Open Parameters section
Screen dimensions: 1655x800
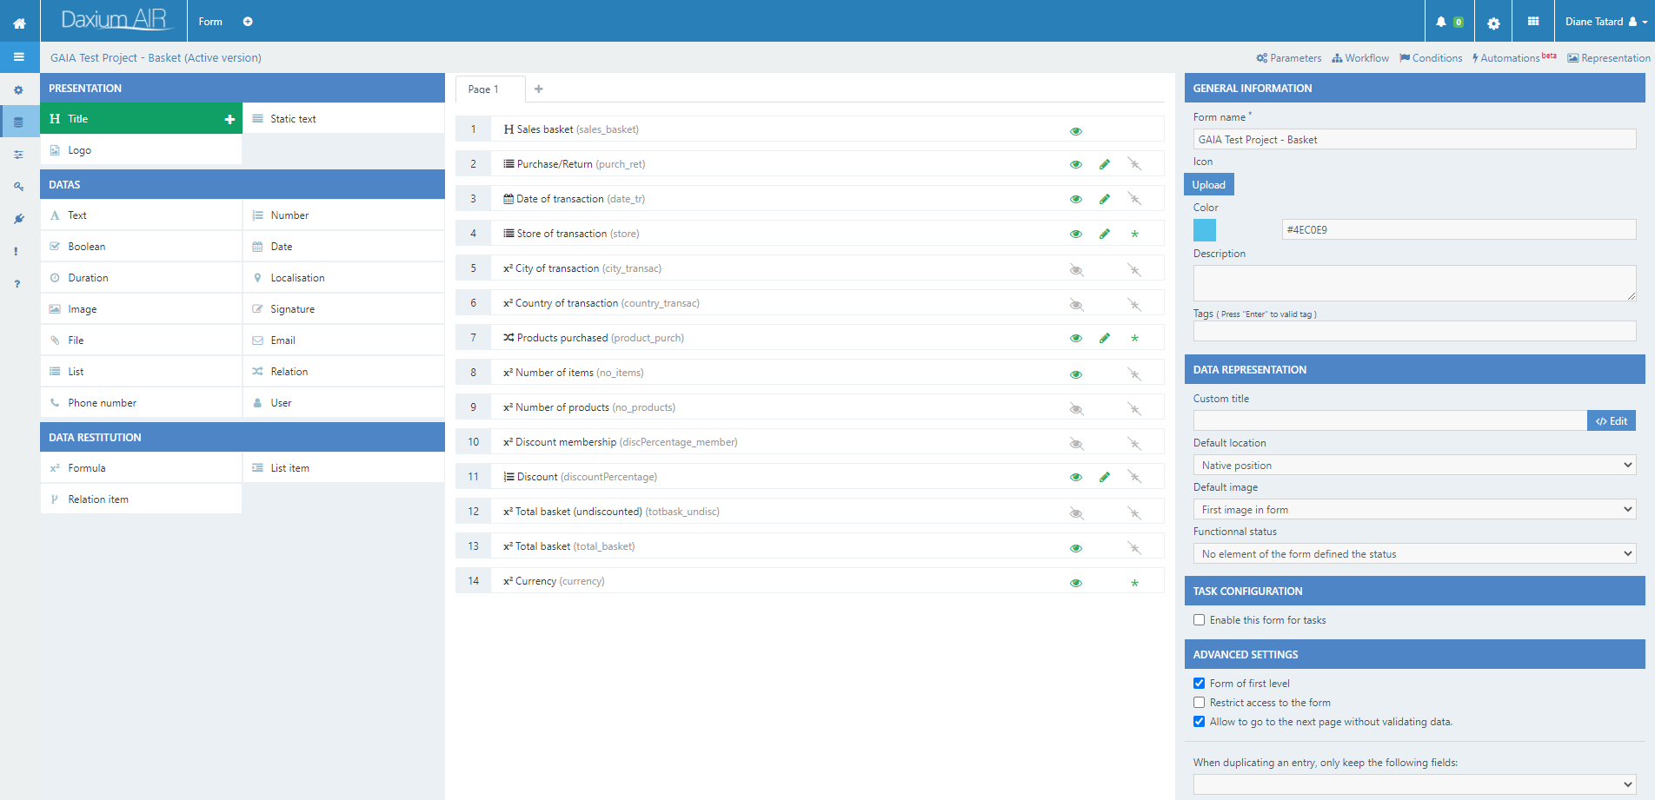tap(1289, 58)
